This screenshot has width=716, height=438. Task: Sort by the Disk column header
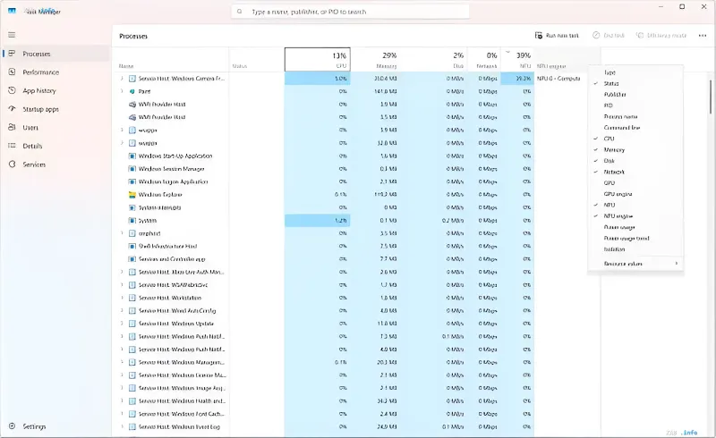(x=433, y=59)
